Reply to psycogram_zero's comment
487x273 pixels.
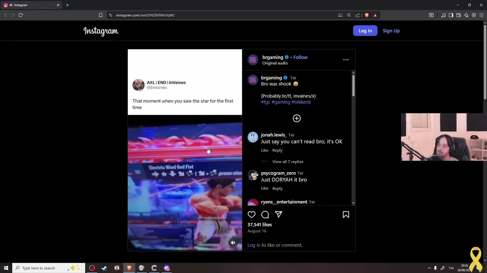click(x=277, y=188)
